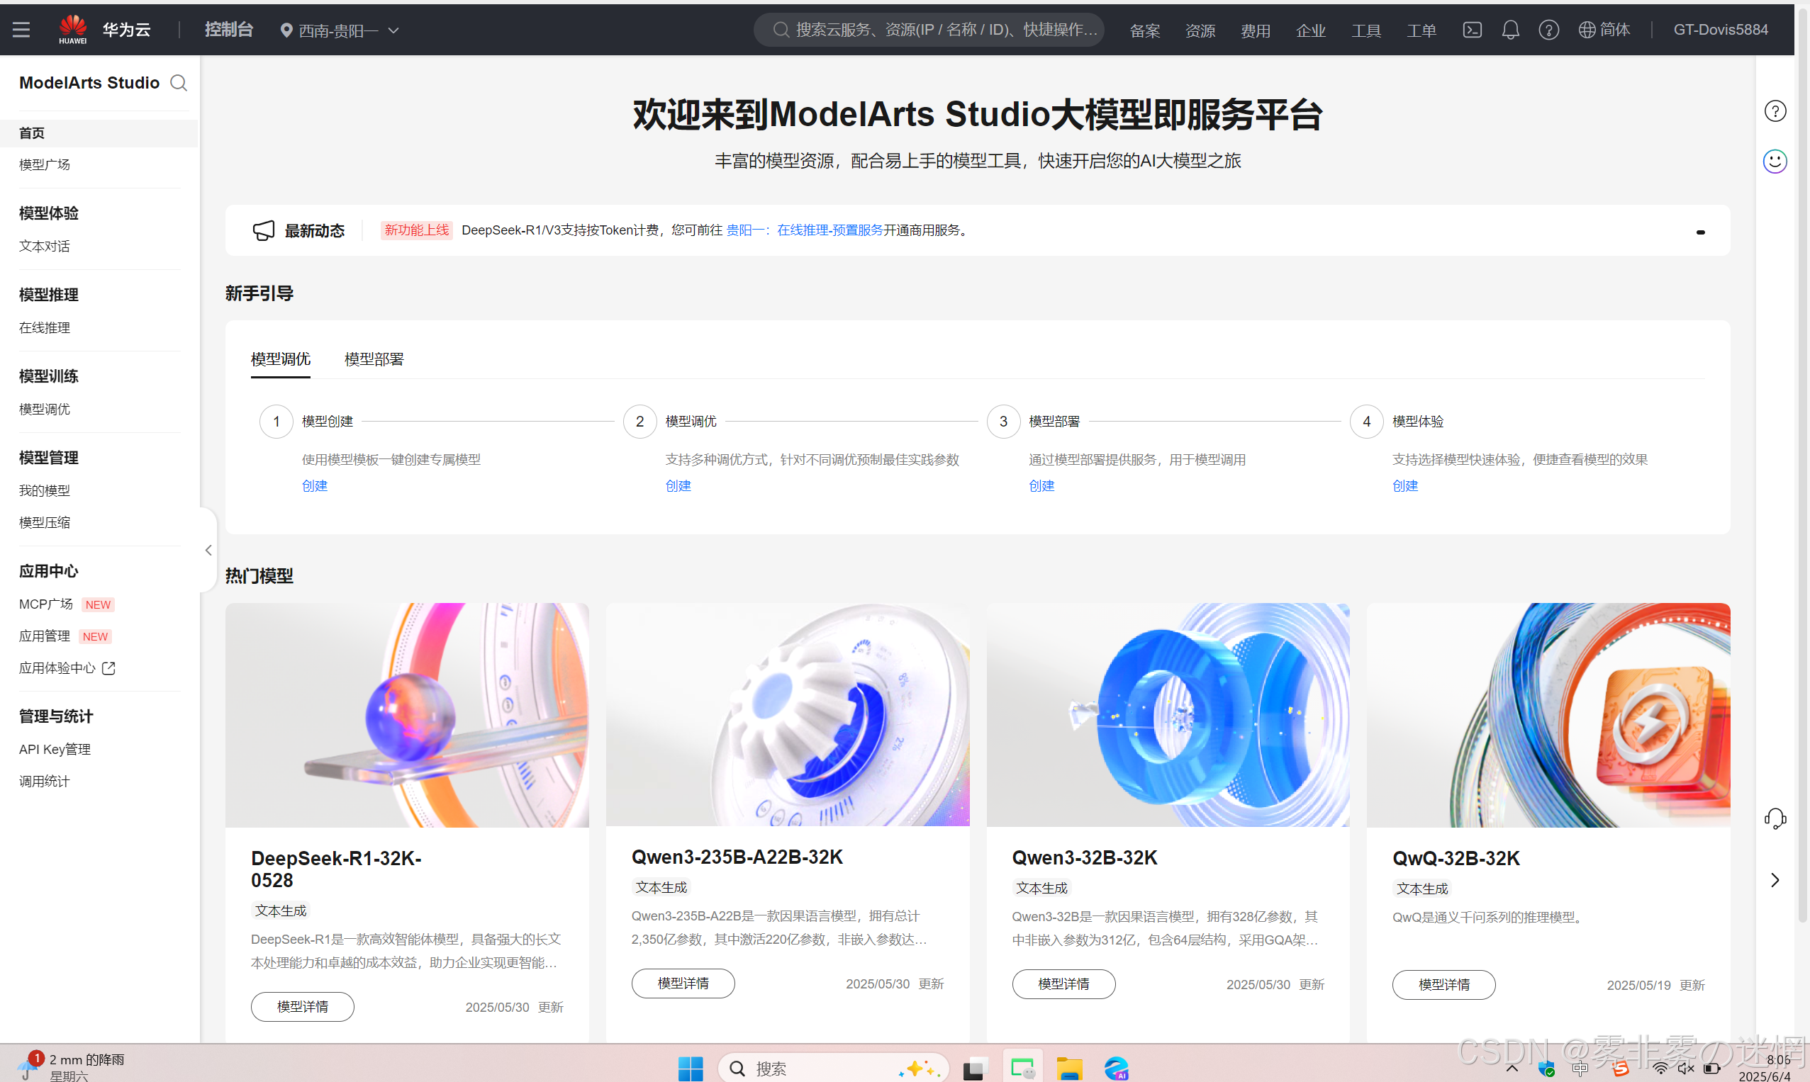Click the location pin icon
Screen dimensions: 1810x1082
tap(286, 30)
